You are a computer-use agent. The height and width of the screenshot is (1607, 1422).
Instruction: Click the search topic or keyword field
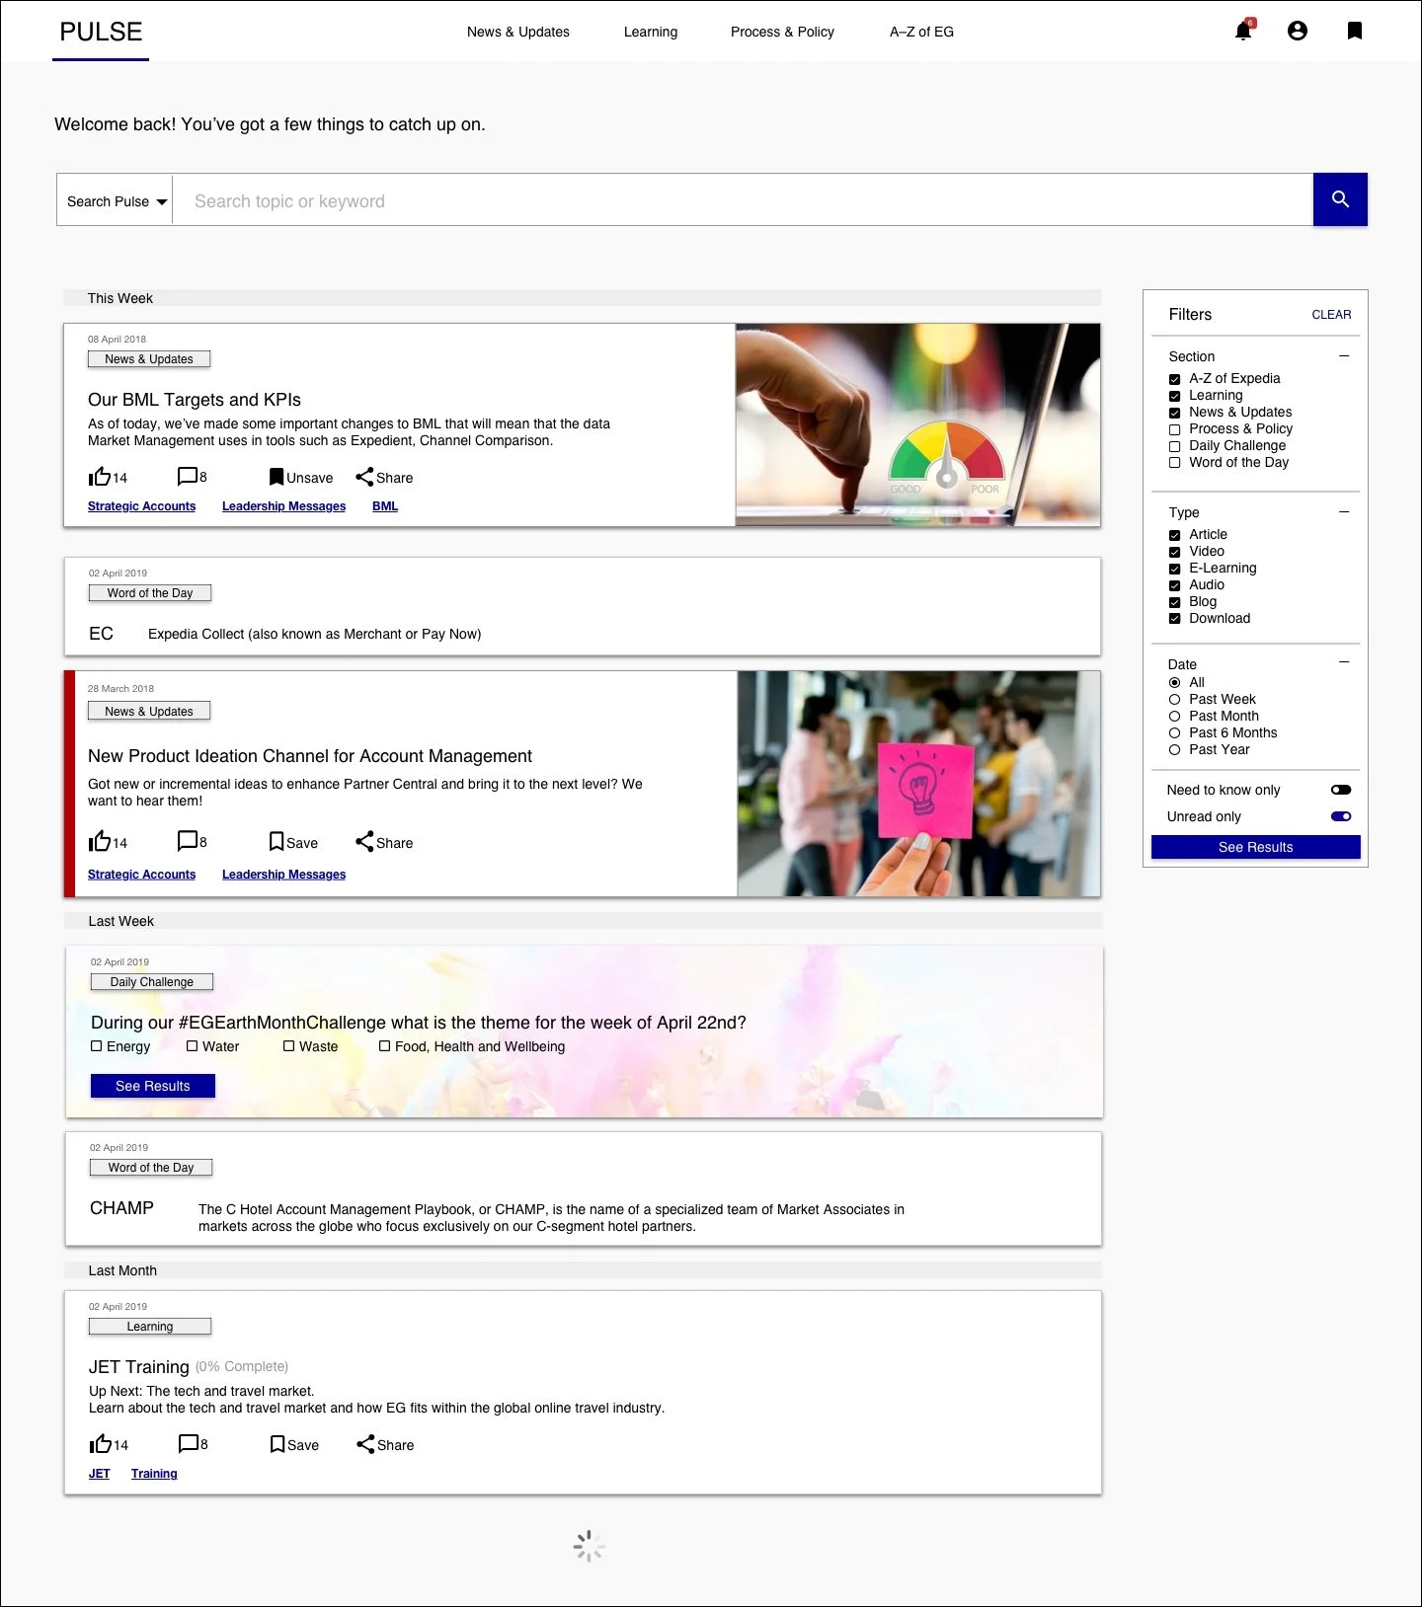[x=743, y=200]
